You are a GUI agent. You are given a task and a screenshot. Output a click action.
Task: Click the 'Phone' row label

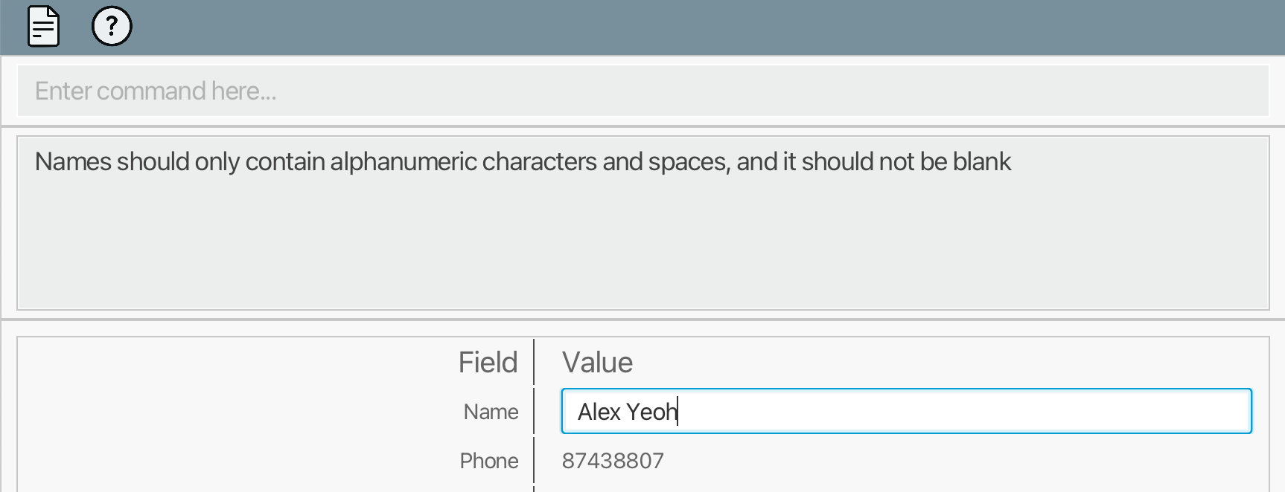tap(489, 461)
